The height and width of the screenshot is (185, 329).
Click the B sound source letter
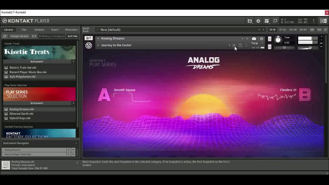click(x=305, y=95)
